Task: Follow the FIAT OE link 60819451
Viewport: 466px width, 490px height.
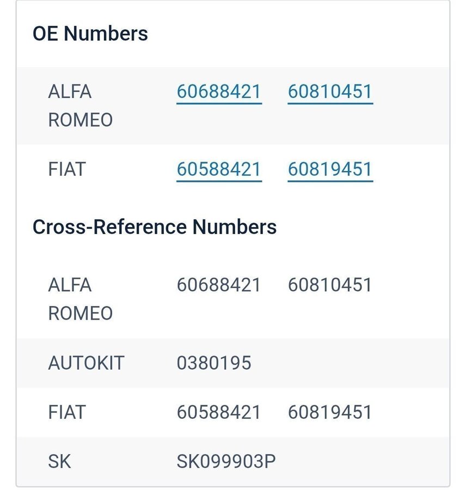Action: pyautogui.click(x=330, y=169)
